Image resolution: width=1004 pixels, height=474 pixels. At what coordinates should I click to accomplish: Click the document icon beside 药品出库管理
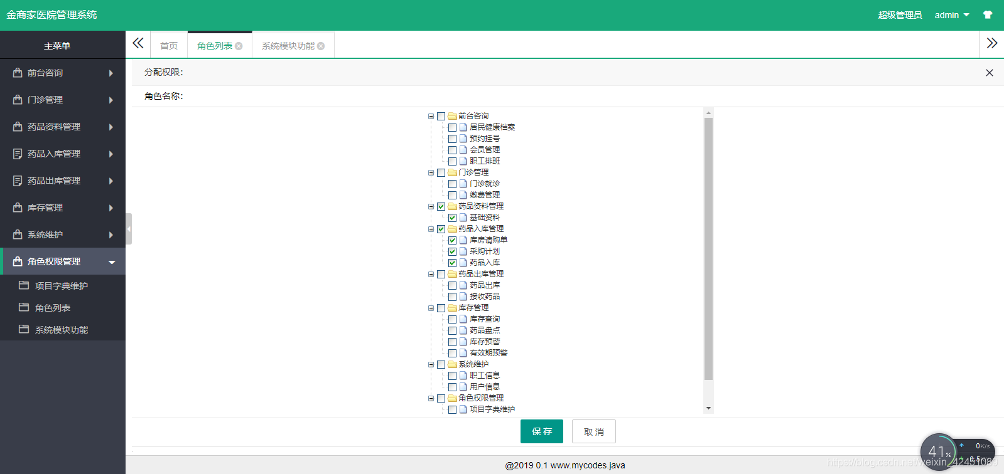click(x=18, y=181)
